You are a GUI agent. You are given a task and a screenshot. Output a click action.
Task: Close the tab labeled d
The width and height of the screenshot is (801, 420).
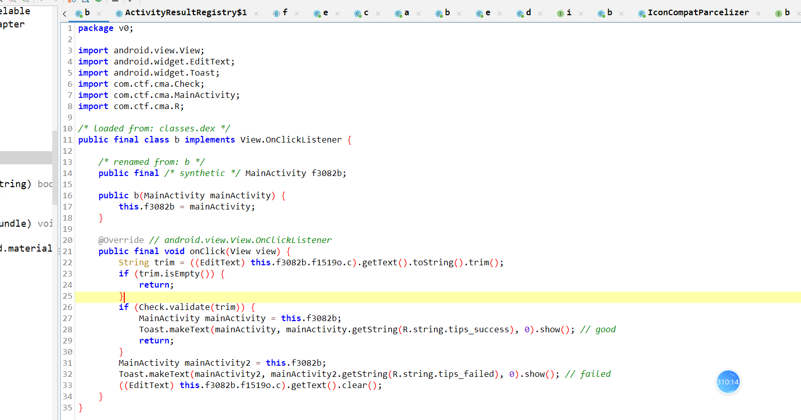(x=540, y=14)
